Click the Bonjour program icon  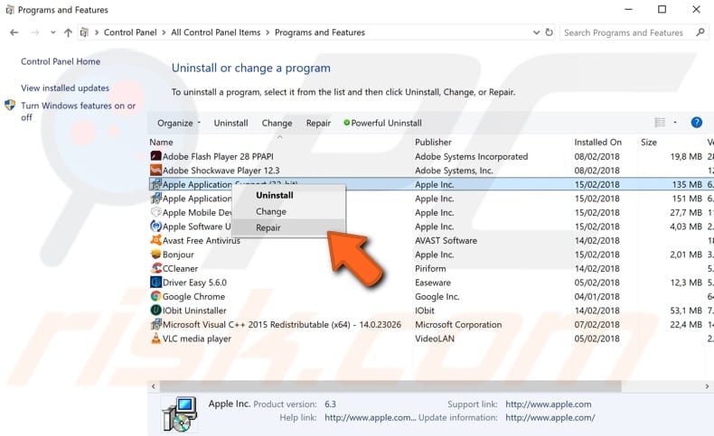[155, 255]
